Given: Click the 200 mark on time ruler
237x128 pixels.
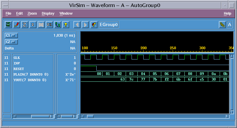Looking at the screenshot, I should [x=143, y=48].
